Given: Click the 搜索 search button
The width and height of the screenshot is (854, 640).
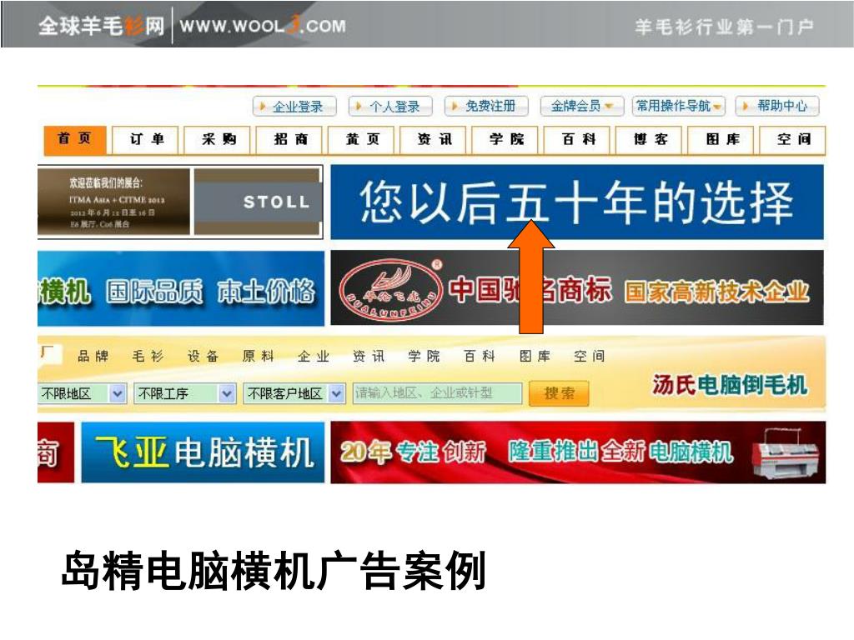Looking at the screenshot, I should [x=559, y=393].
